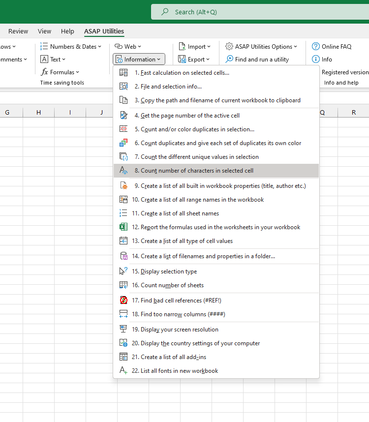Switch to the Review tab
Image resolution: width=369 pixels, height=422 pixels.
click(18, 31)
